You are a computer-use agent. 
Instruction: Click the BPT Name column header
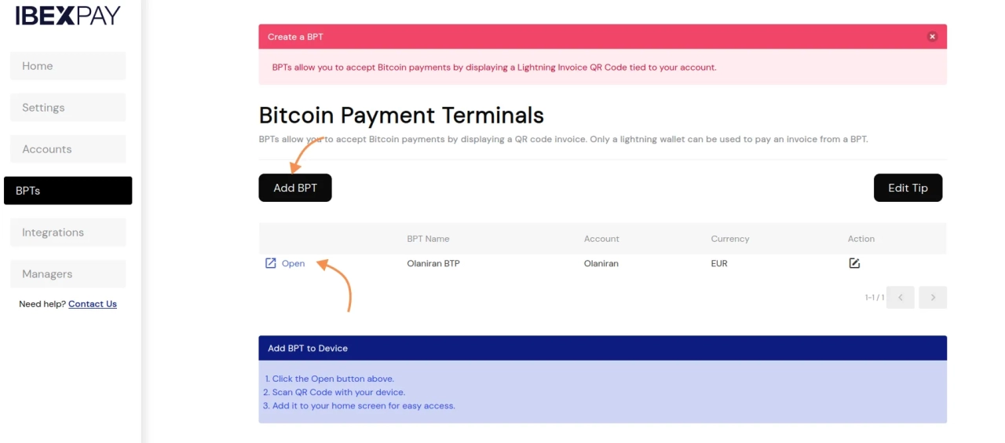[428, 239]
